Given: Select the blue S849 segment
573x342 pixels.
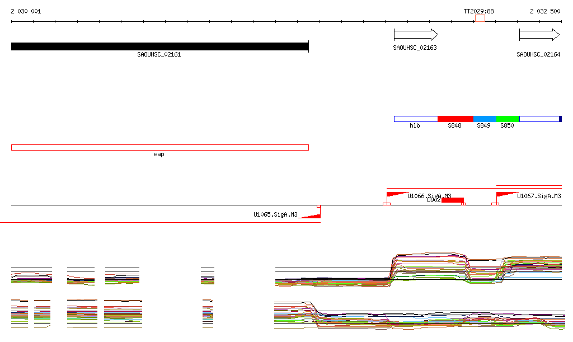Looking at the screenshot, I should [x=485, y=119].
